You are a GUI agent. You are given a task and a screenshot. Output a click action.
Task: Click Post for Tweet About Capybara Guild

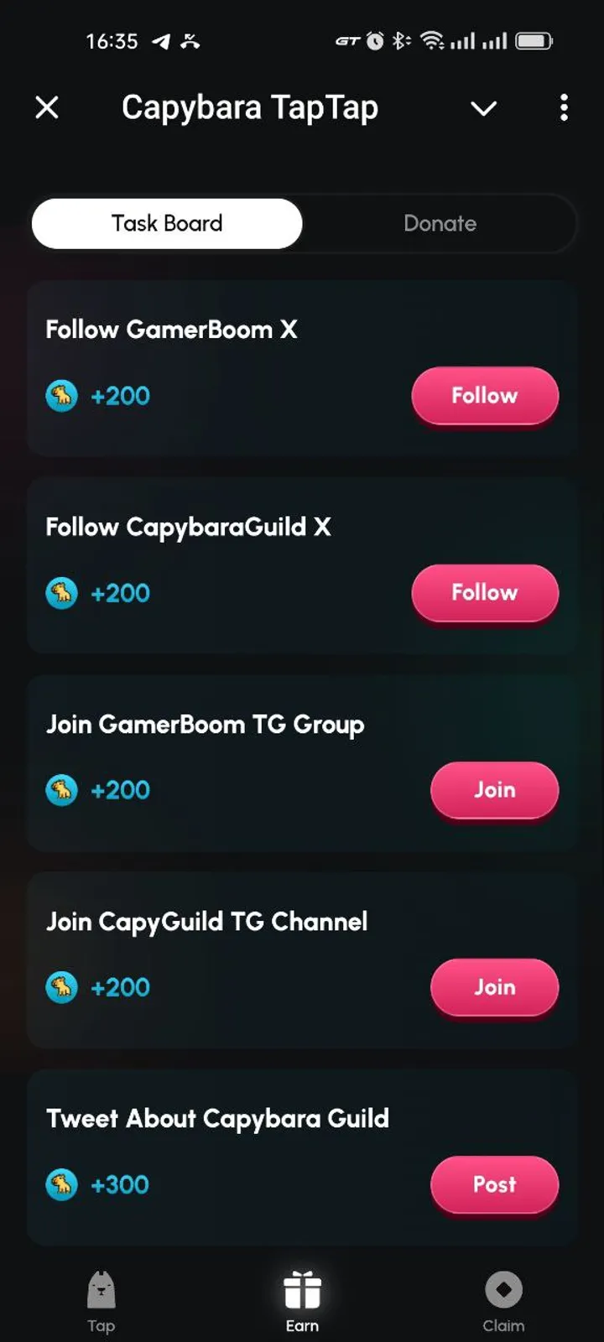pos(494,1184)
